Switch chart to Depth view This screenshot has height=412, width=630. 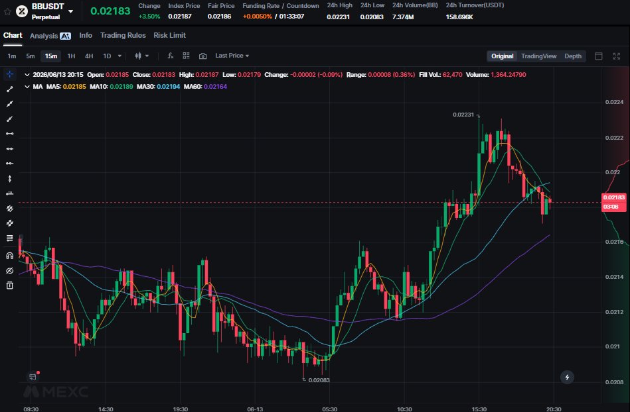tap(573, 56)
